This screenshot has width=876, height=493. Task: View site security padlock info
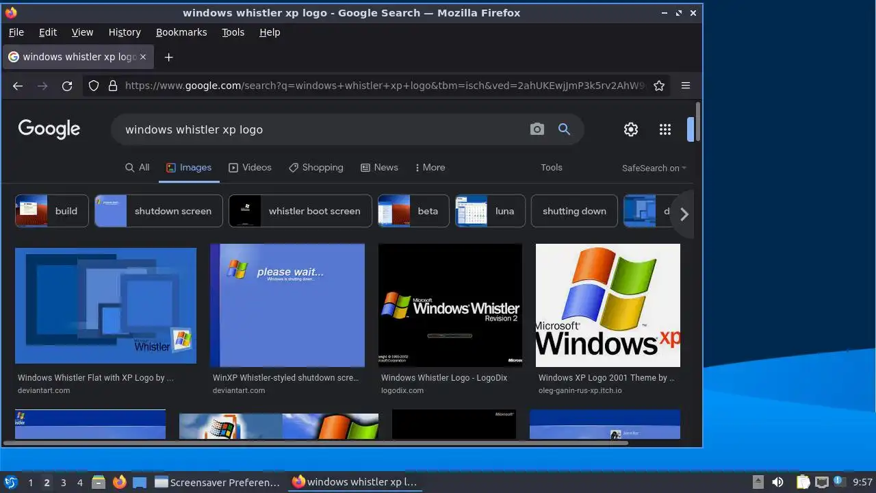pos(113,86)
